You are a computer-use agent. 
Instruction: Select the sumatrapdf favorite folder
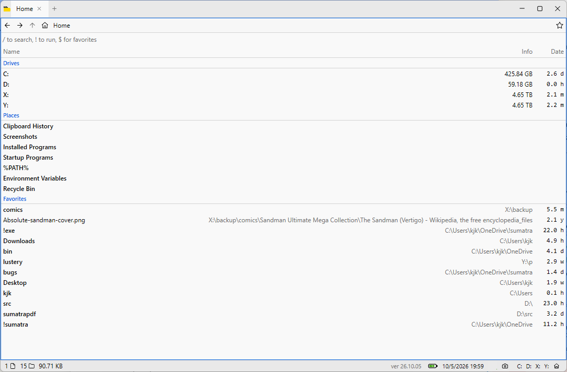[284, 314]
